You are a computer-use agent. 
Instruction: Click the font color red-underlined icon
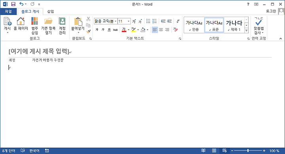click(124, 29)
